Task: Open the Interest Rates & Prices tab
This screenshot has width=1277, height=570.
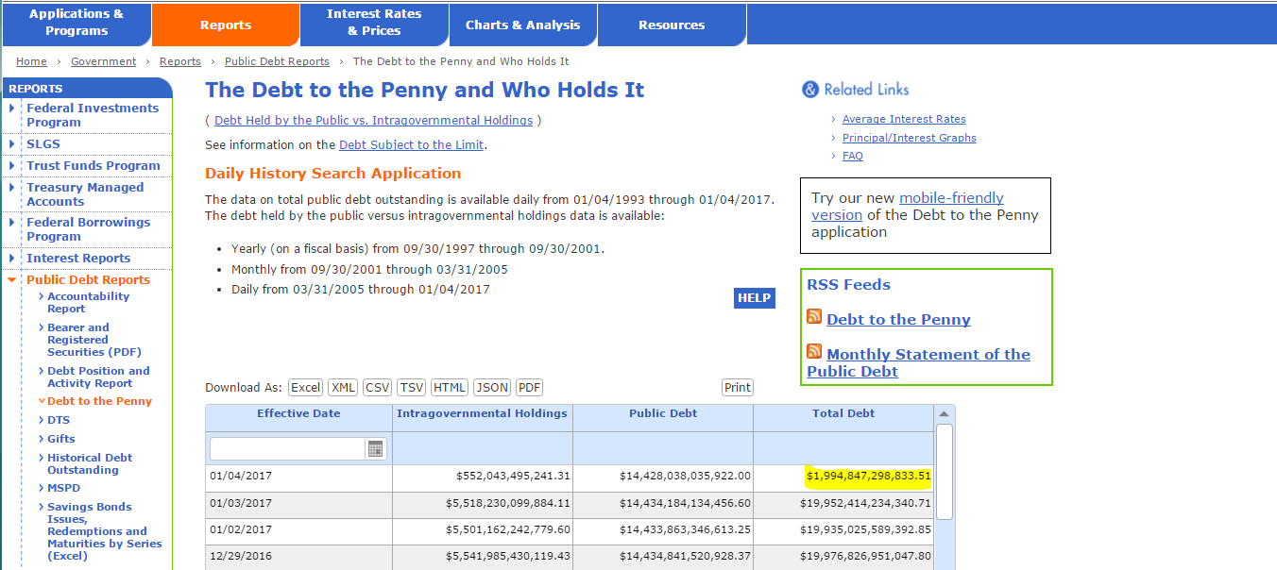Action: 374,24
